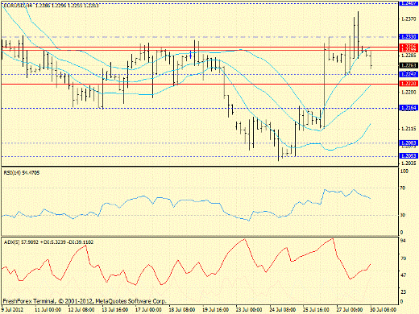Viewport: 419px width, 314px height.
Task: Select the 94 value on ADX scale
Action: pyautogui.click(x=403, y=241)
